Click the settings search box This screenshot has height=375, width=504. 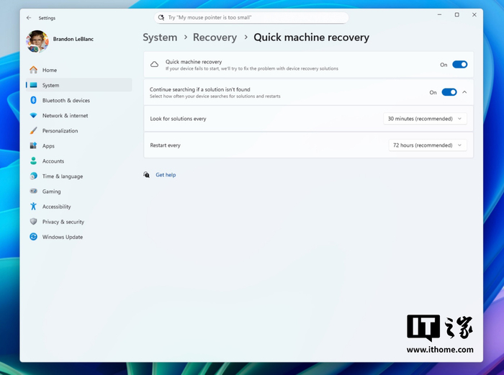pos(251,18)
